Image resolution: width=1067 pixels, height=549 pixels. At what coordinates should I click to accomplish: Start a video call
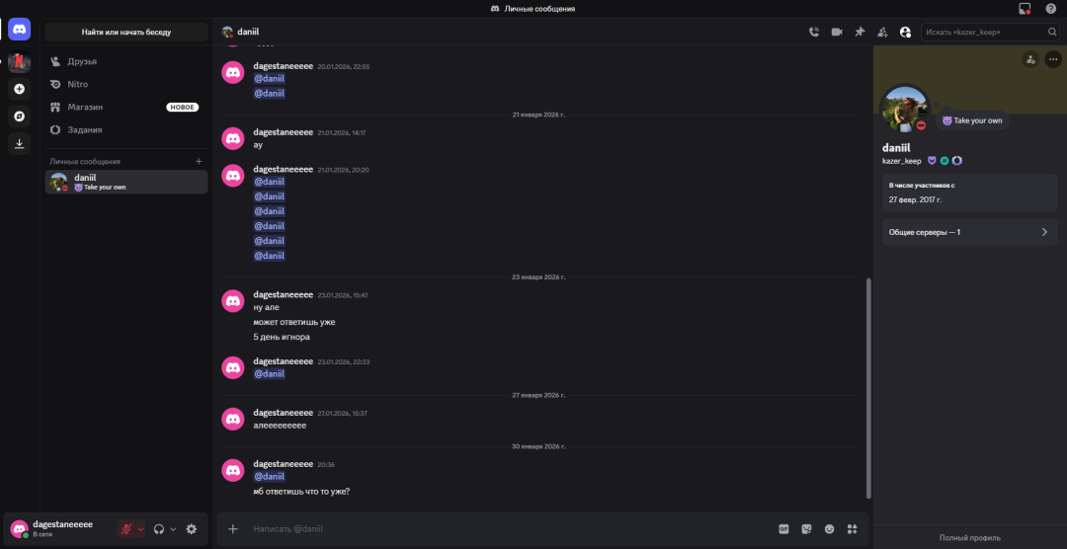coord(837,32)
